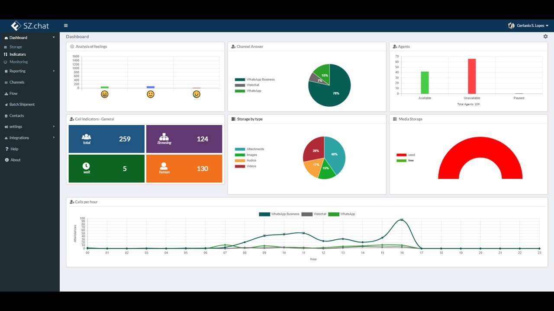Toggle the hamburger sidebar menu
The width and height of the screenshot is (554, 311).
tap(66, 25)
